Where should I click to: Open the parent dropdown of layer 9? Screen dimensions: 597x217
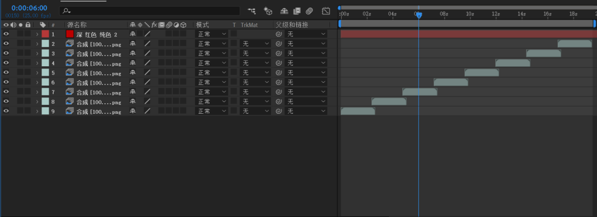click(306, 112)
